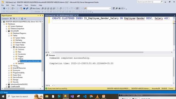
Task: Click the New Query toolbar button
Action: tap(35, 9)
